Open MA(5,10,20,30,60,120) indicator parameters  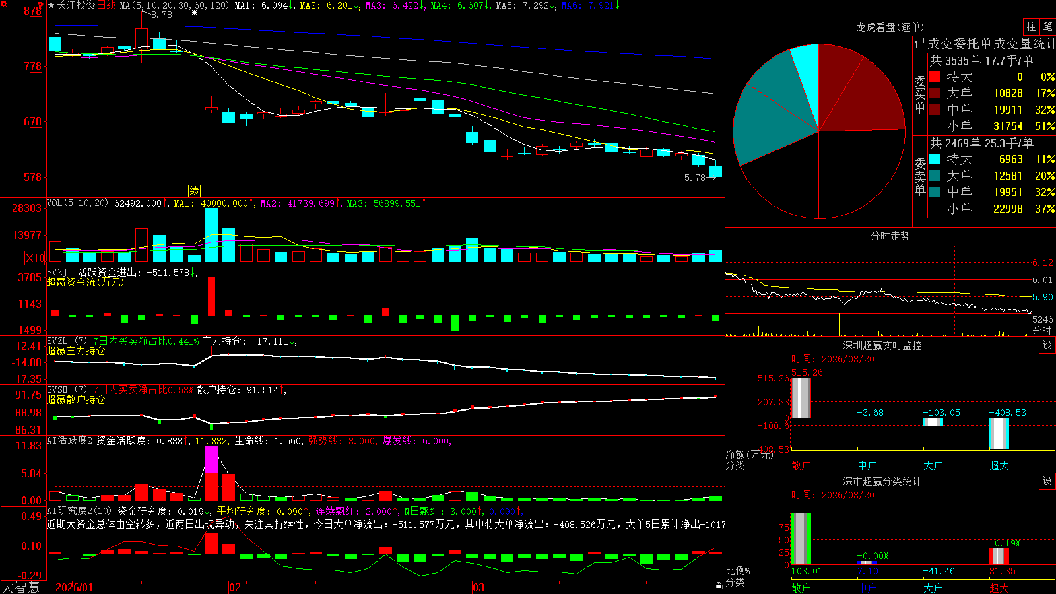pos(174,5)
